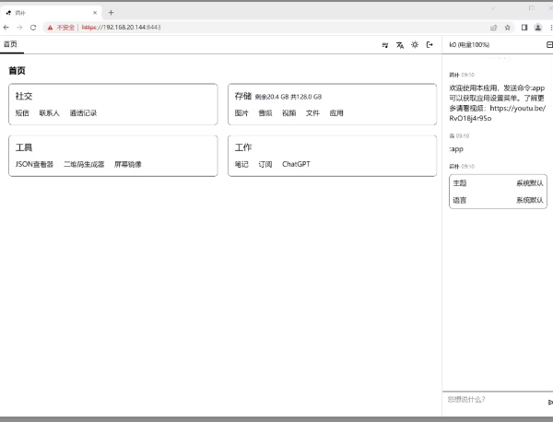This screenshot has height=422, width=553.
Task: Click the translate language icon in header
Action: point(400,44)
